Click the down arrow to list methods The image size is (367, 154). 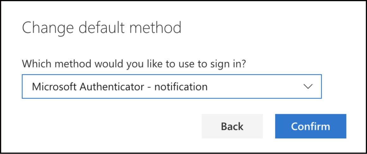click(308, 86)
